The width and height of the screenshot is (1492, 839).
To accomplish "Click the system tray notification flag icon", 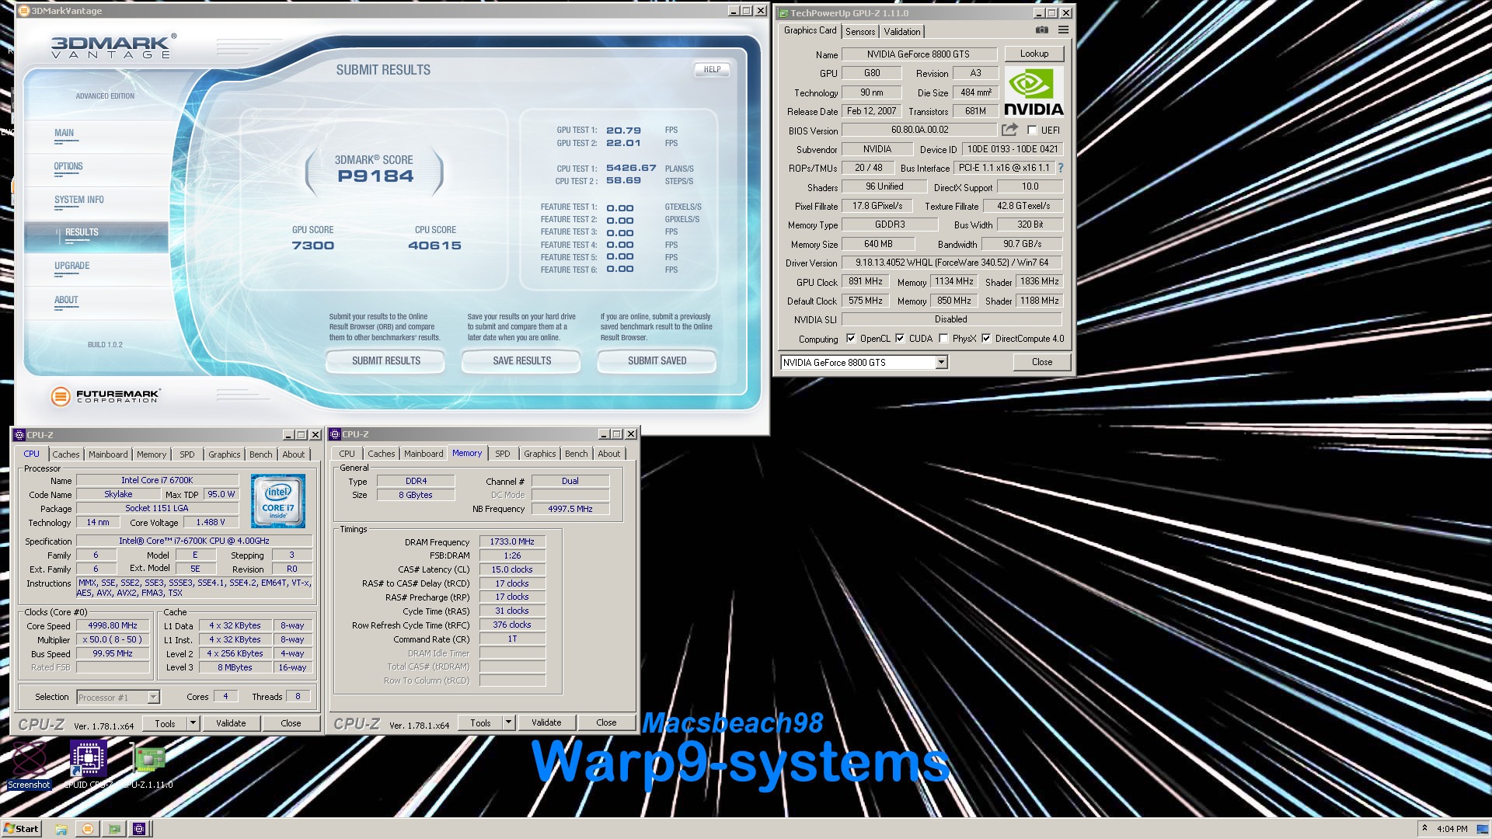I will (x=1482, y=829).
